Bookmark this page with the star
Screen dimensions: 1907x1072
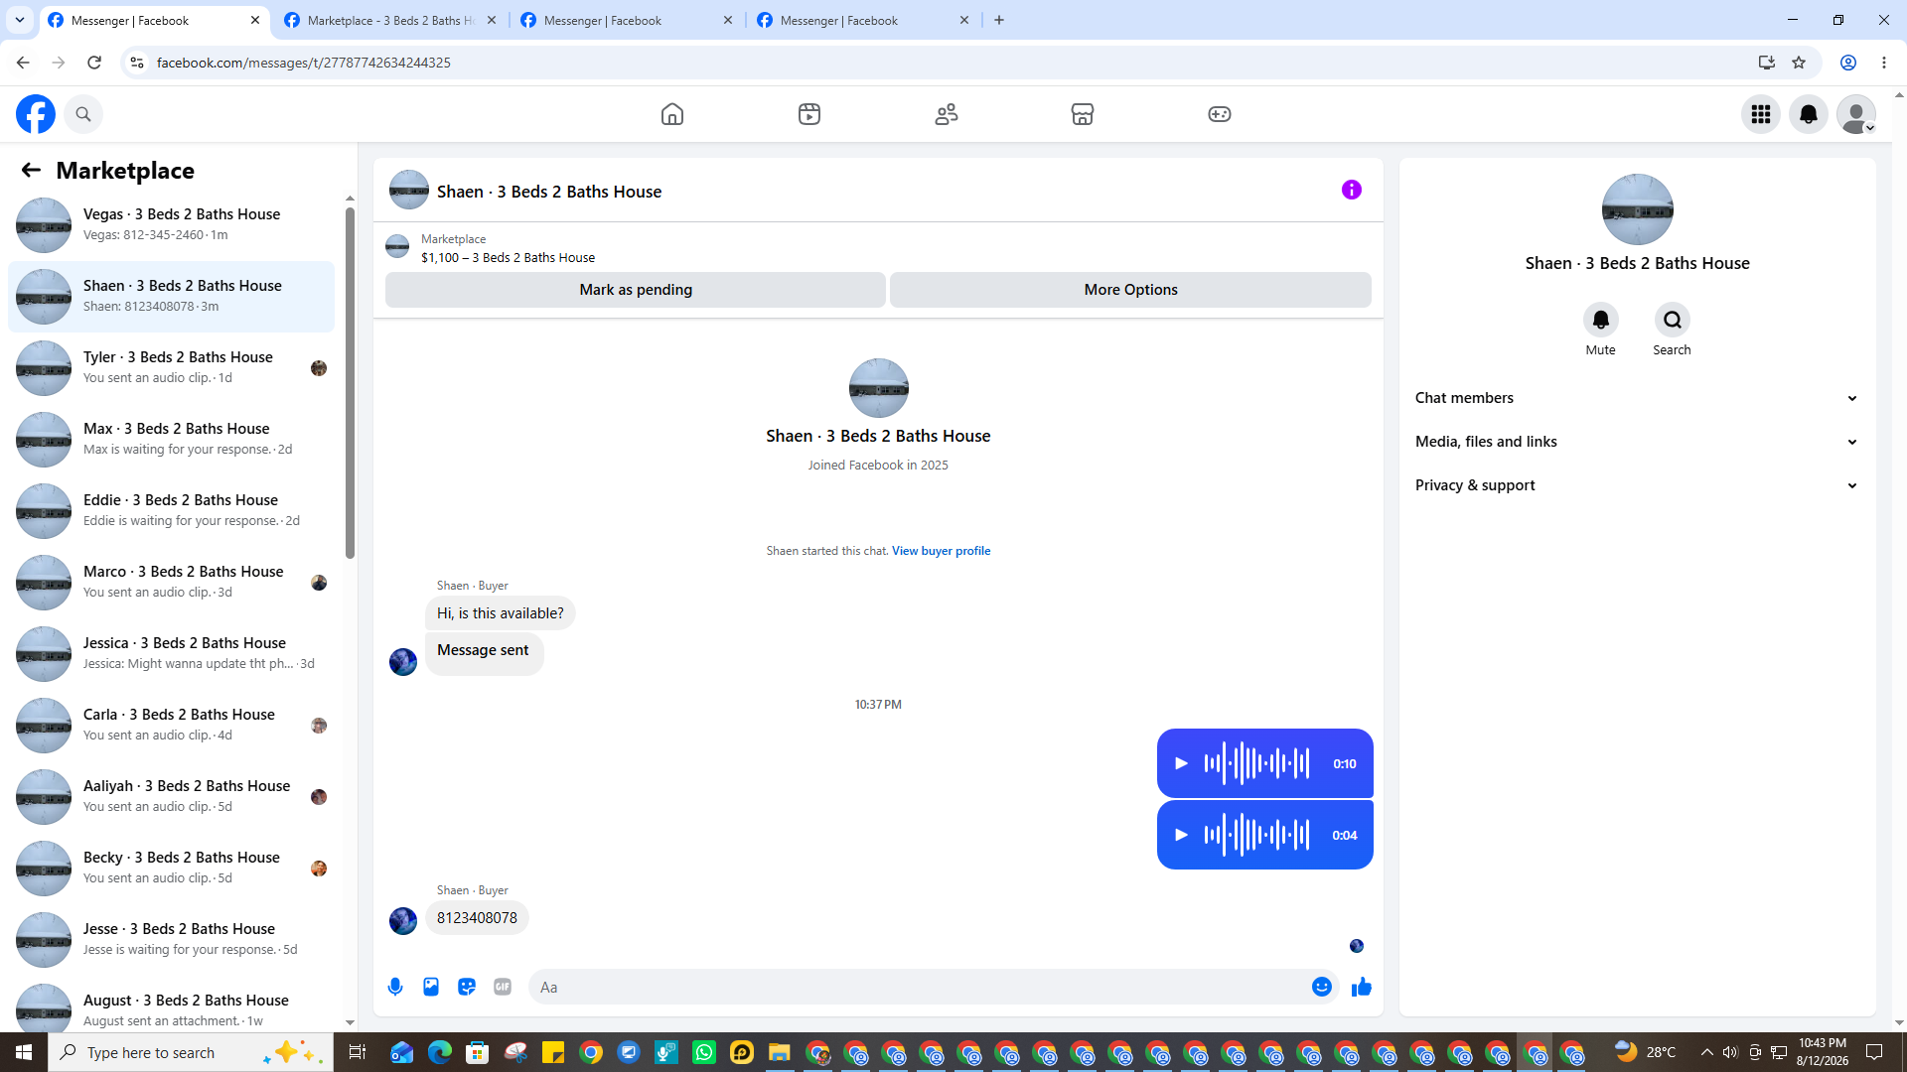[1799, 63]
